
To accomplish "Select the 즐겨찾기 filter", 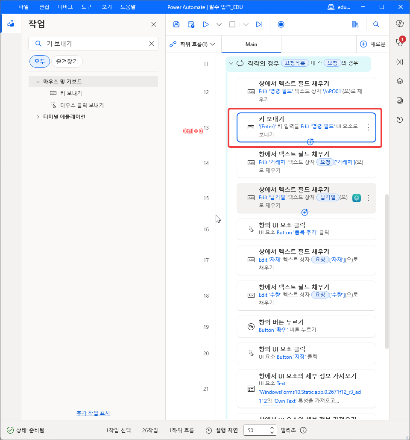I will [x=67, y=61].
